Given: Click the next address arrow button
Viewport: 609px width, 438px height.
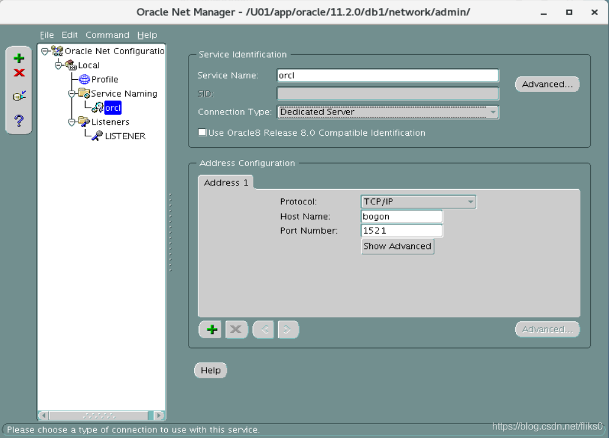Looking at the screenshot, I should (288, 330).
